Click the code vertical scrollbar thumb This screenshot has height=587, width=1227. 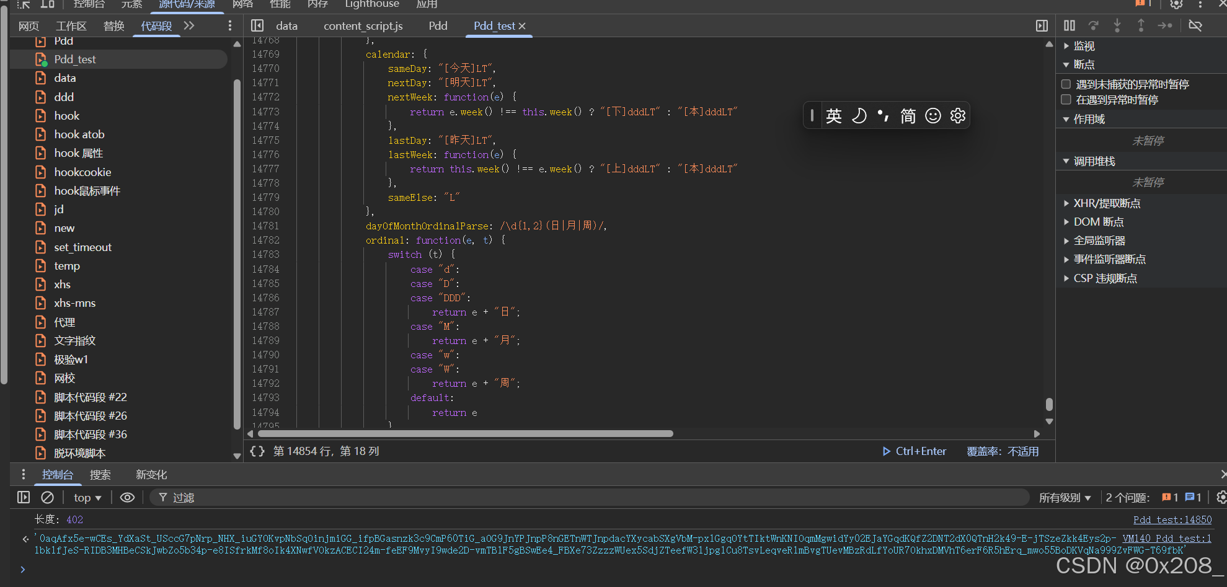click(x=1049, y=404)
